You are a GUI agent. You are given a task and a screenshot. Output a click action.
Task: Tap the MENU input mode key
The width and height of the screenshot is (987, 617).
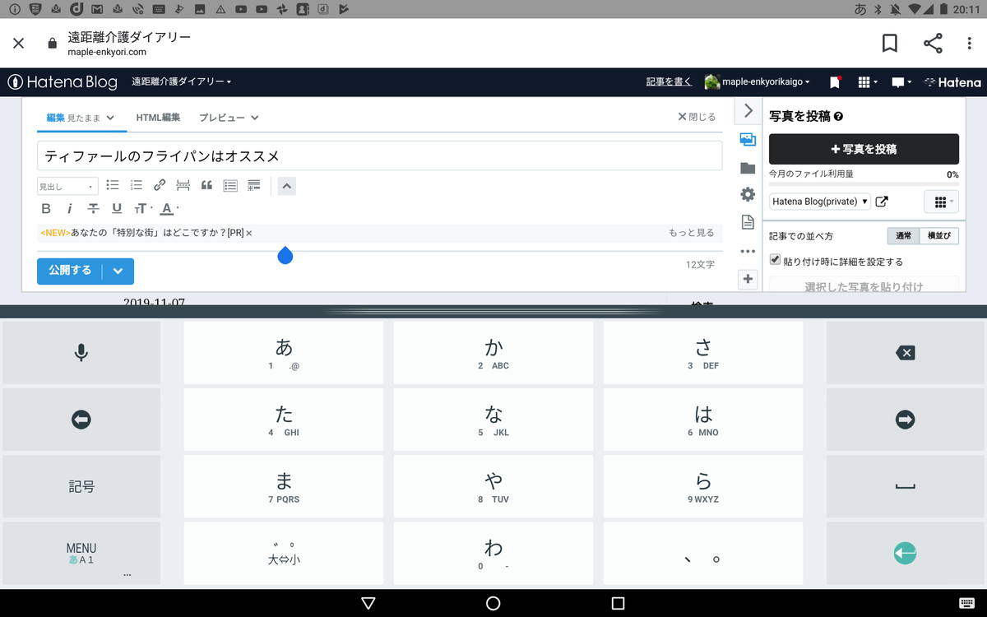tap(81, 554)
